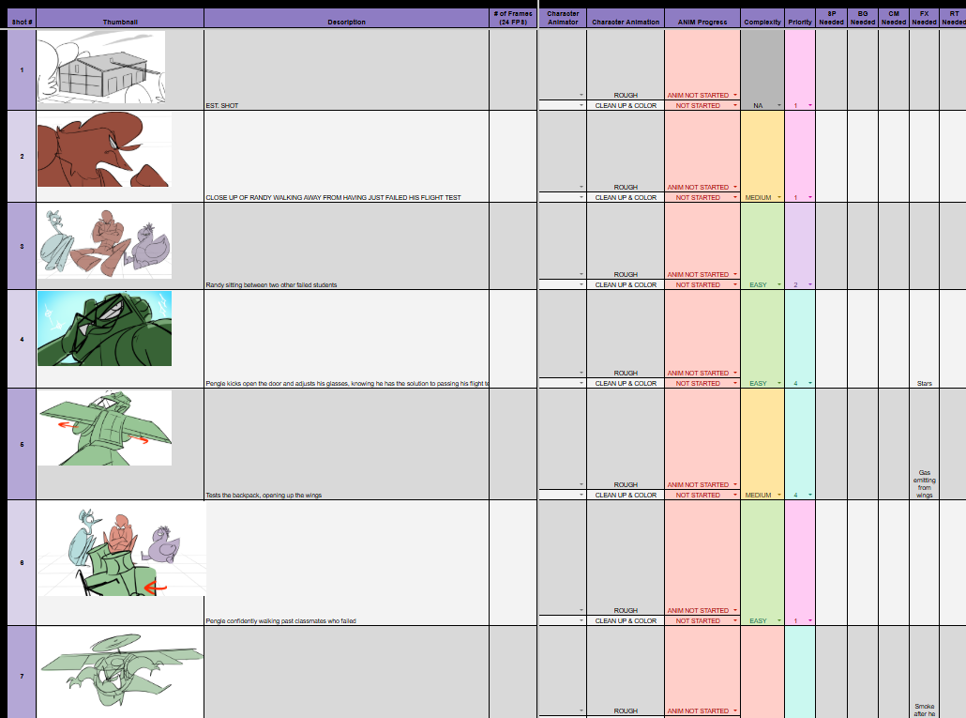966x718 pixels.
Task: Select shot 3 three students thumbnail
Action: [x=104, y=241]
